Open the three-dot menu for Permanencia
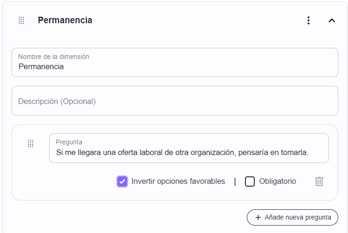The width and height of the screenshot is (348, 233). (x=309, y=20)
